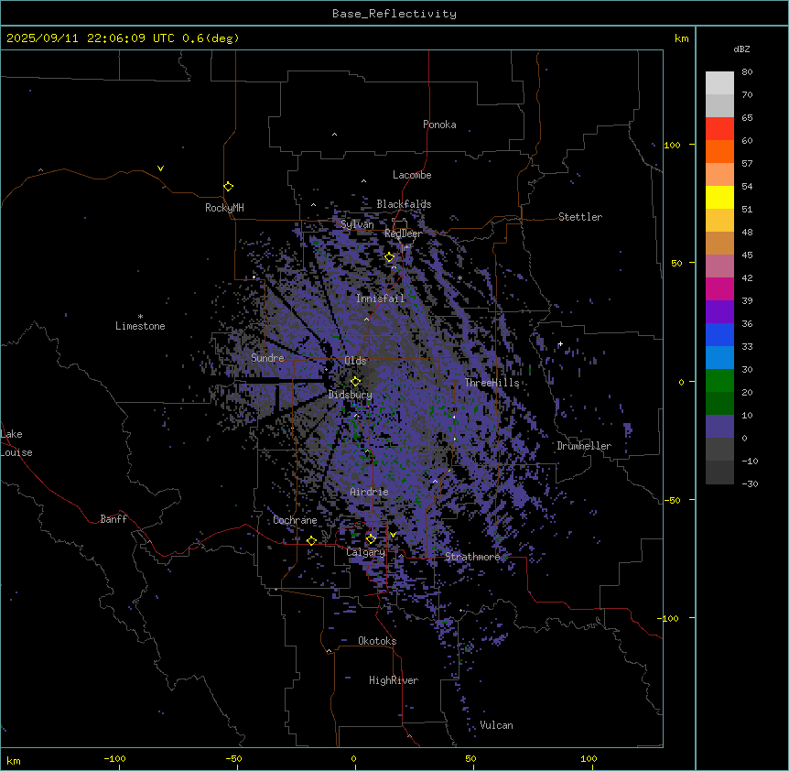Click the yellow diamond marker near RockyMH
Screen dimensions: 789x771
coord(228,187)
